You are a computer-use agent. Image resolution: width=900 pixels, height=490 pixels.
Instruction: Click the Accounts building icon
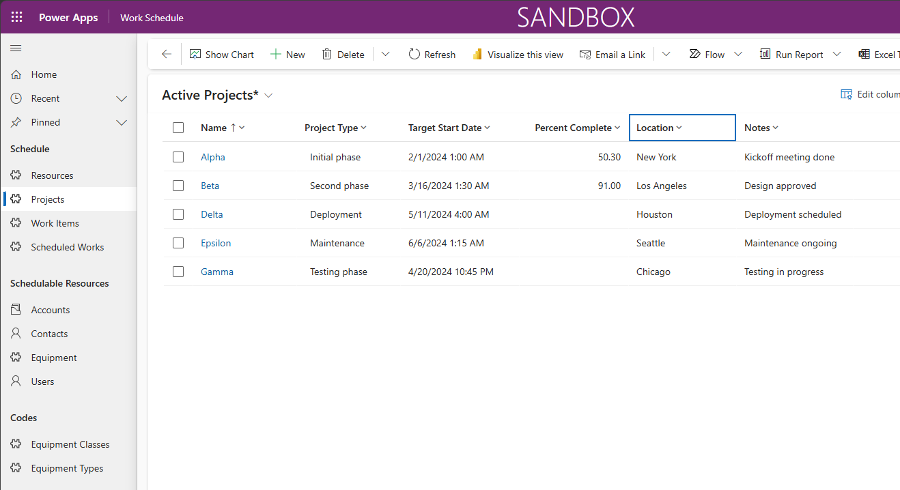[x=16, y=310]
